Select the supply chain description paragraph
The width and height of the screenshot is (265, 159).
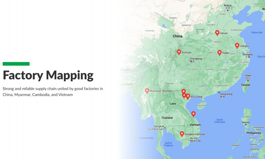(53, 92)
